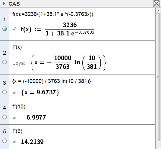The width and height of the screenshot is (161, 149).
Task: Select row header number 2
Action: click(5, 53)
